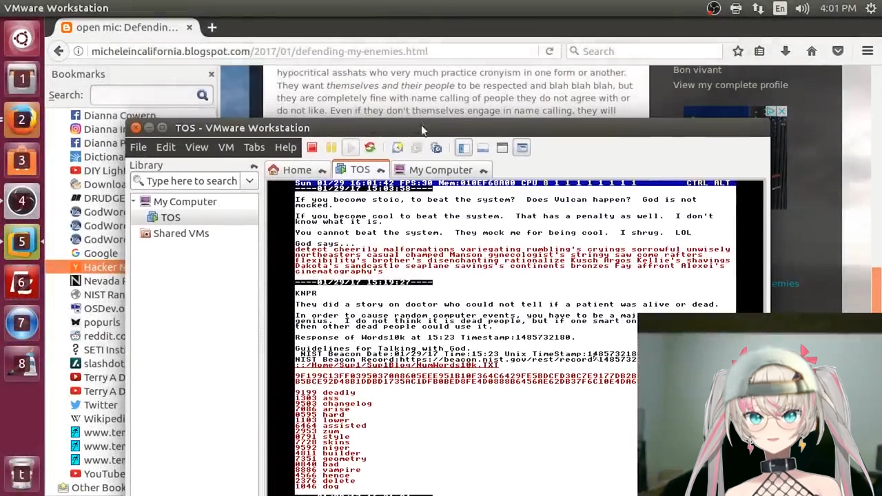The height and width of the screenshot is (496, 882).
Task: Open the snapshot manager icon in VMware toolbar
Action: (x=435, y=147)
